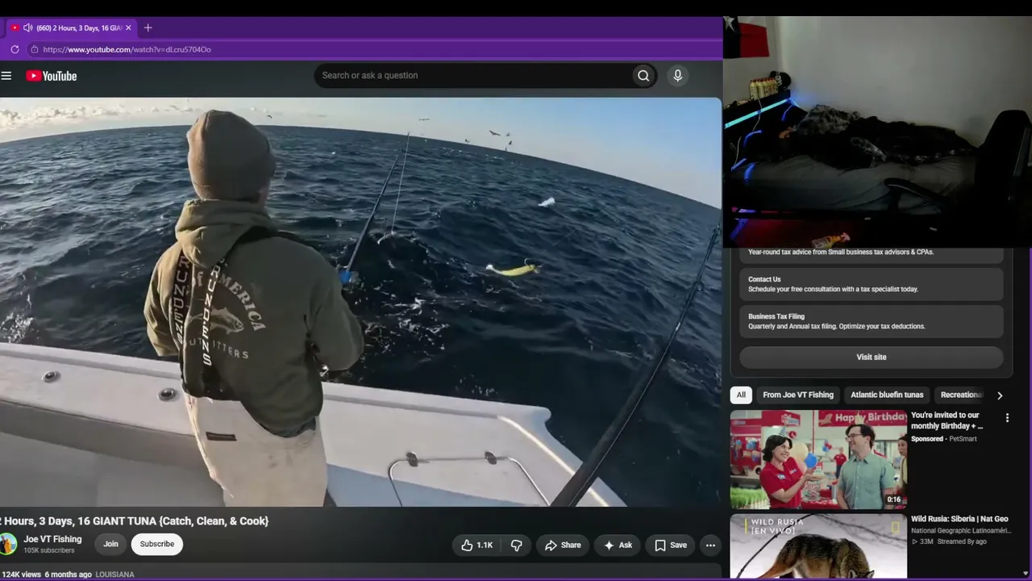Click the Visit site ad button
This screenshot has width=1032, height=581.
[x=872, y=357]
